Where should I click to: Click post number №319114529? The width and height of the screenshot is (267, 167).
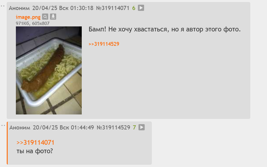click(x=114, y=127)
